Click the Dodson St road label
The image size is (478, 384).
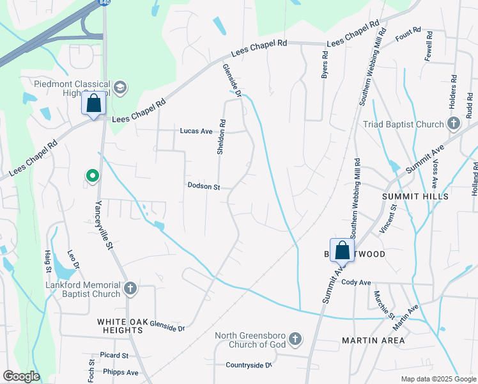coord(204,186)
